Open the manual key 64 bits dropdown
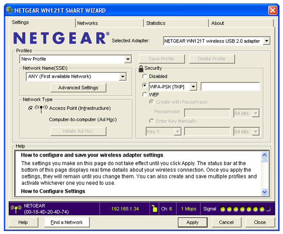 (x=256, y=132)
